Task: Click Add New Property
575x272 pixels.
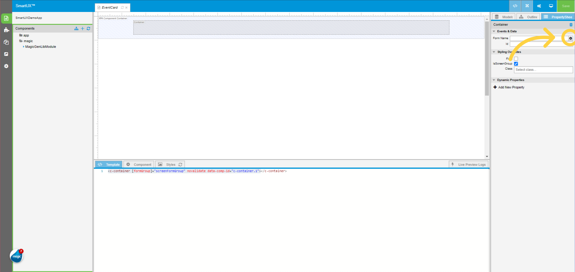Action: [509, 87]
